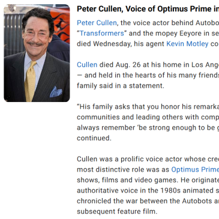Click the 'communities and leading others' line
The width and height of the screenshot is (219, 219).
tap(148, 117)
